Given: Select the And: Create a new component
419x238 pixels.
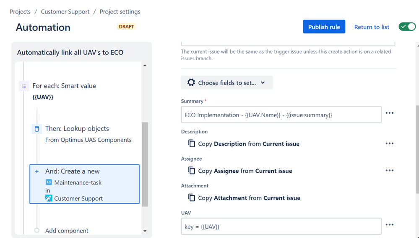Looking at the screenshot, I should pyautogui.click(x=84, y=184).
